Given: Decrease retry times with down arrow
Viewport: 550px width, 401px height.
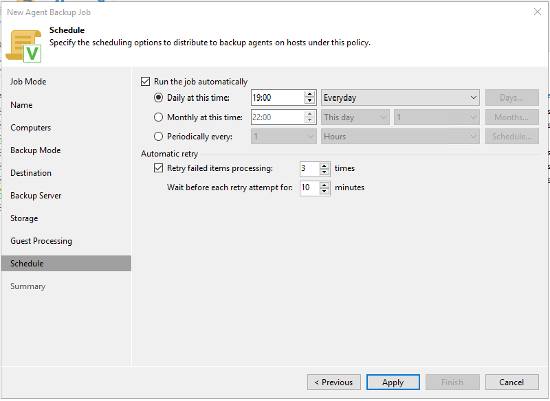Looking at the screenshot, I should (x=324, y=172).
